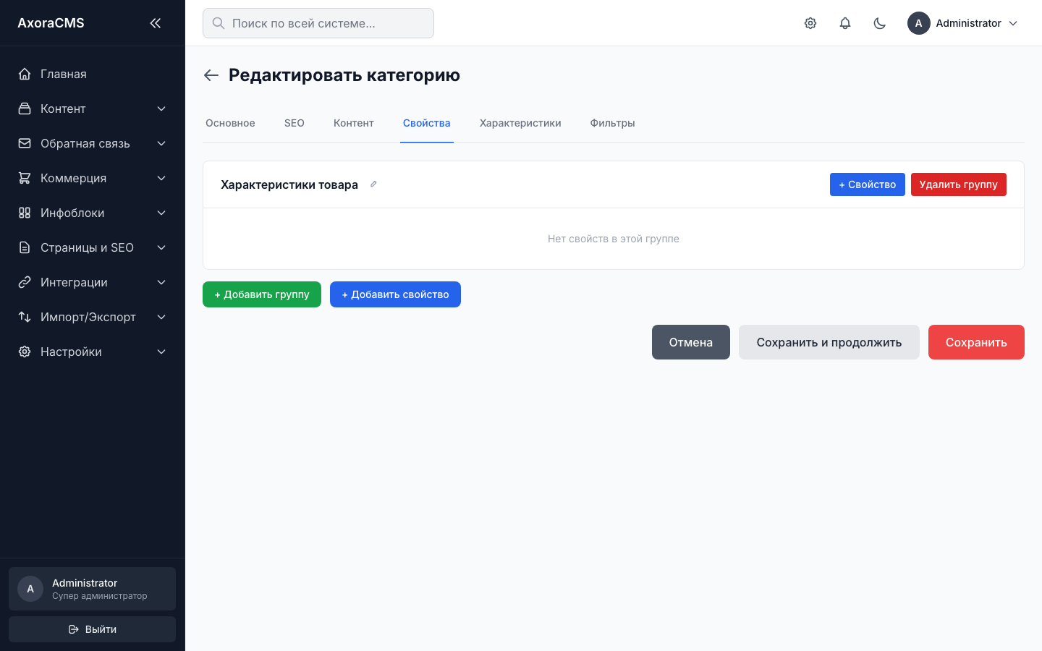Image resolution: width=1042 pixels, height=651 pixels.
Task: Expand the Контент menu chevron
Action: (x=161, y=109)
